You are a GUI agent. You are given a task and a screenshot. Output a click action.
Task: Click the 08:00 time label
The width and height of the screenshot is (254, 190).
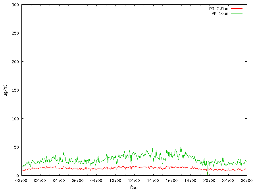pyautogui.click(x=96, y=180)
